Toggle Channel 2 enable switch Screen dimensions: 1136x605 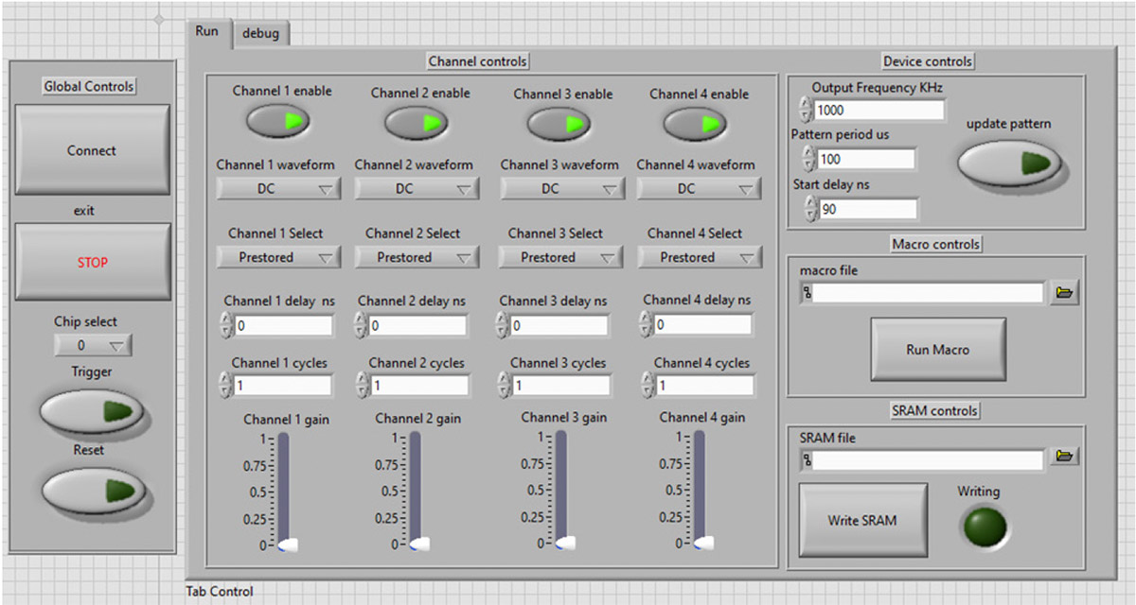tap(417, 123)
